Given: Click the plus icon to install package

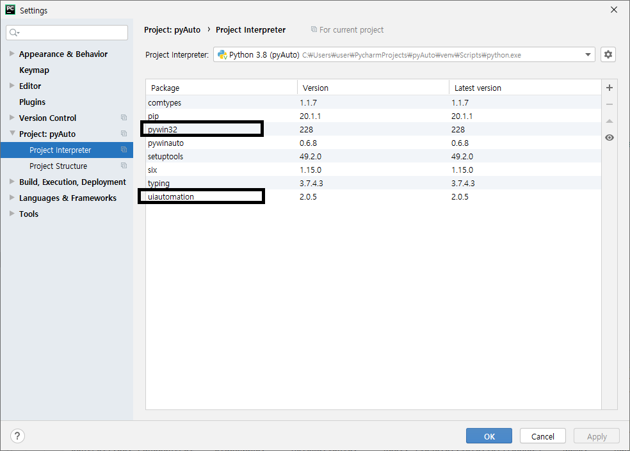Looking at the screenshot, I should 609,88.
